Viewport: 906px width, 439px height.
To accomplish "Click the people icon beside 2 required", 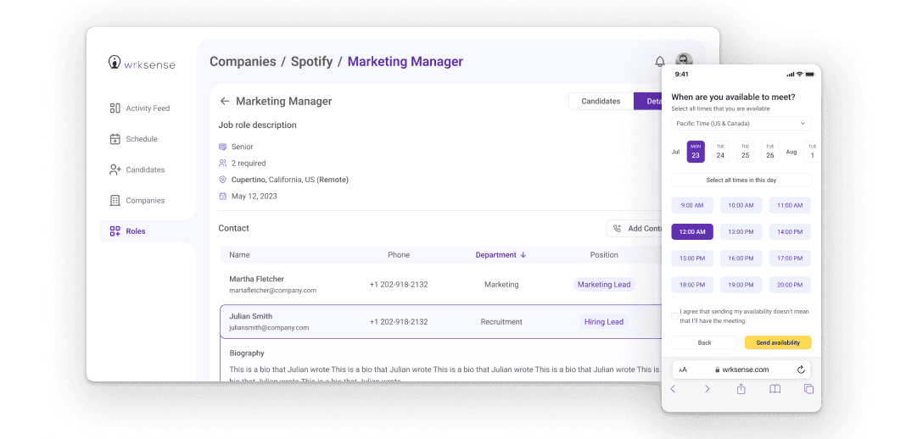I will (x=222, y=164).
